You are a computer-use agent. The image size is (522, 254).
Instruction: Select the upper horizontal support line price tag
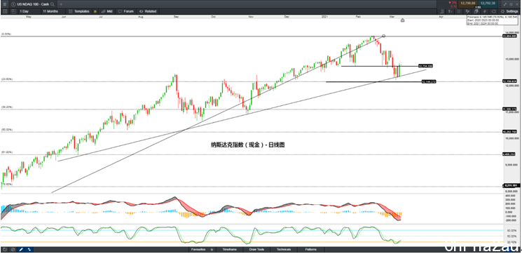point(425,66)
